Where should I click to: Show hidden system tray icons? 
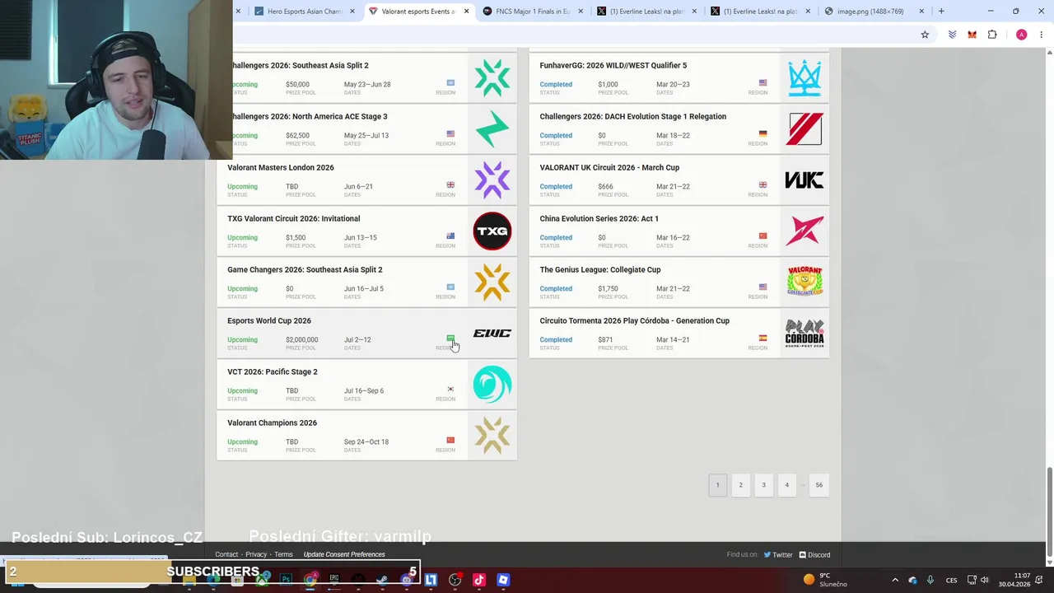[895, 580]
